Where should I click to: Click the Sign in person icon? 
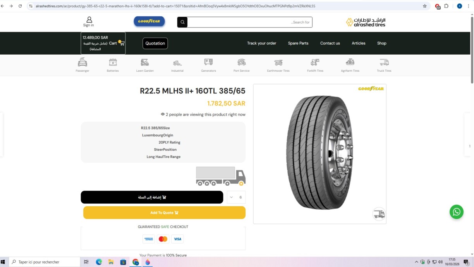pos(88,19)
